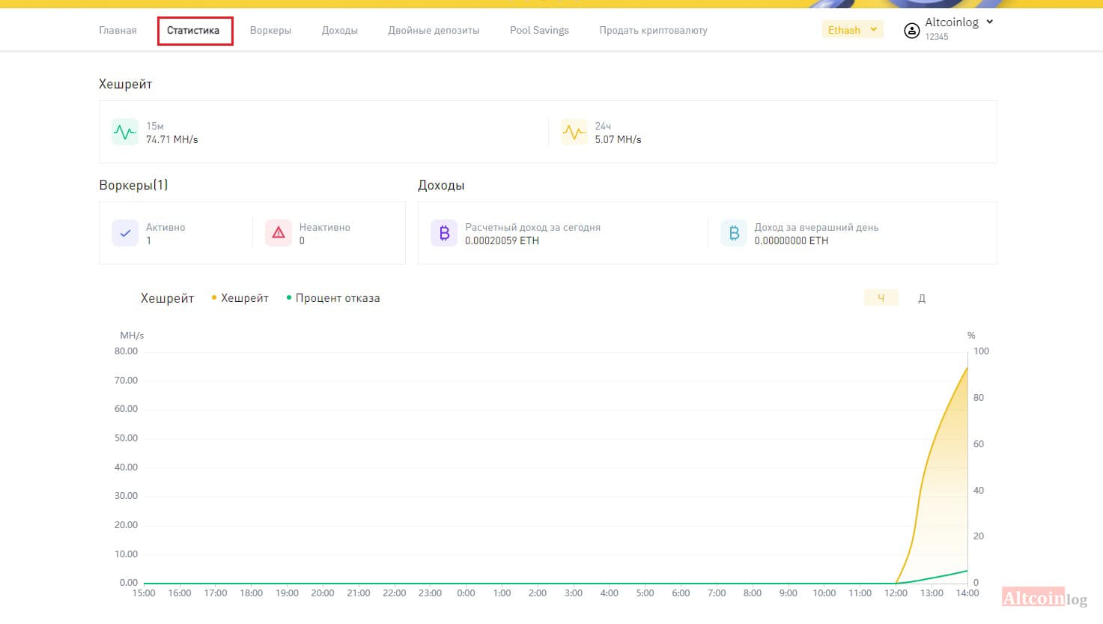The image size is (1103, 624).
Task: Expand the Altcoinlog account menu
Action: (959, 22)
